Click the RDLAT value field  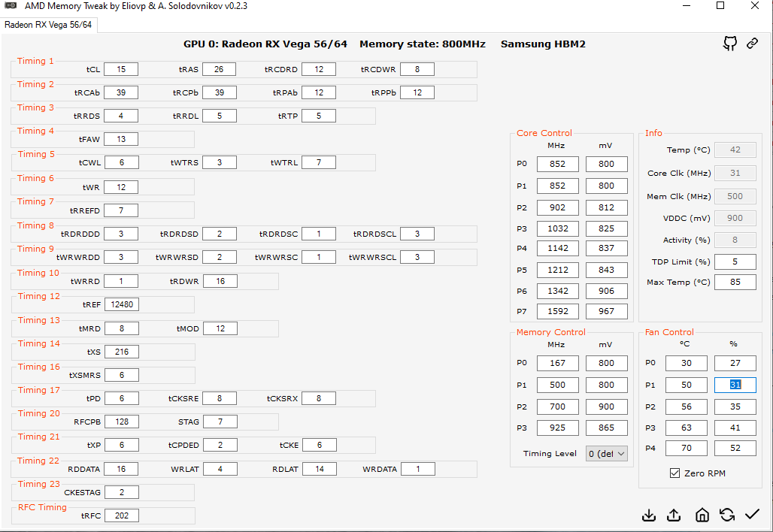(320, 469)
